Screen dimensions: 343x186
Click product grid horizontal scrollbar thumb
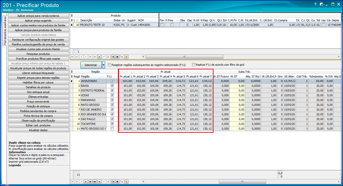pyautogui.click(x=184, y=57)
